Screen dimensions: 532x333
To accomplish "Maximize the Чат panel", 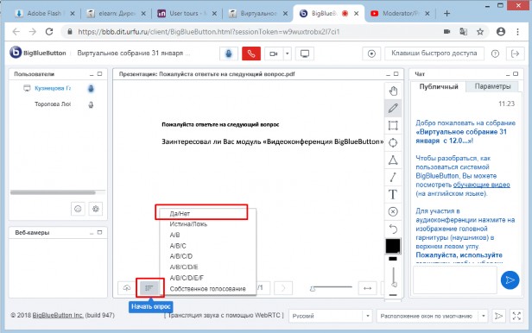I will point(516,74).
